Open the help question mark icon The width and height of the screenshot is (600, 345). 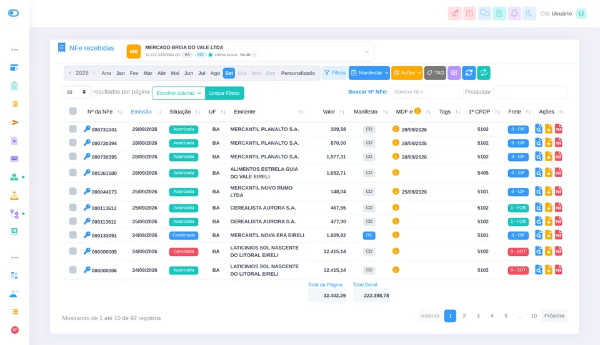[469, 13]
